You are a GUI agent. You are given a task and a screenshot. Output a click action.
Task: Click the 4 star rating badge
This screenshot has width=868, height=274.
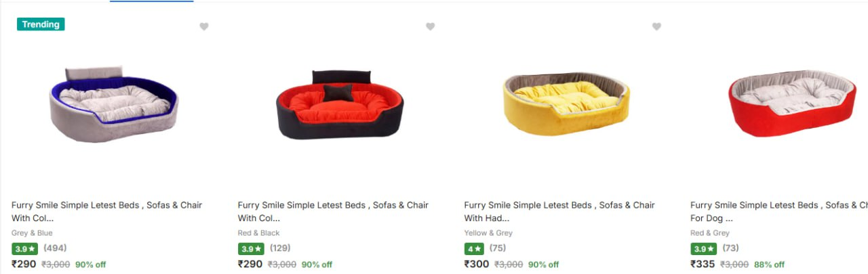pyautogui.click(x=474, y=249)
